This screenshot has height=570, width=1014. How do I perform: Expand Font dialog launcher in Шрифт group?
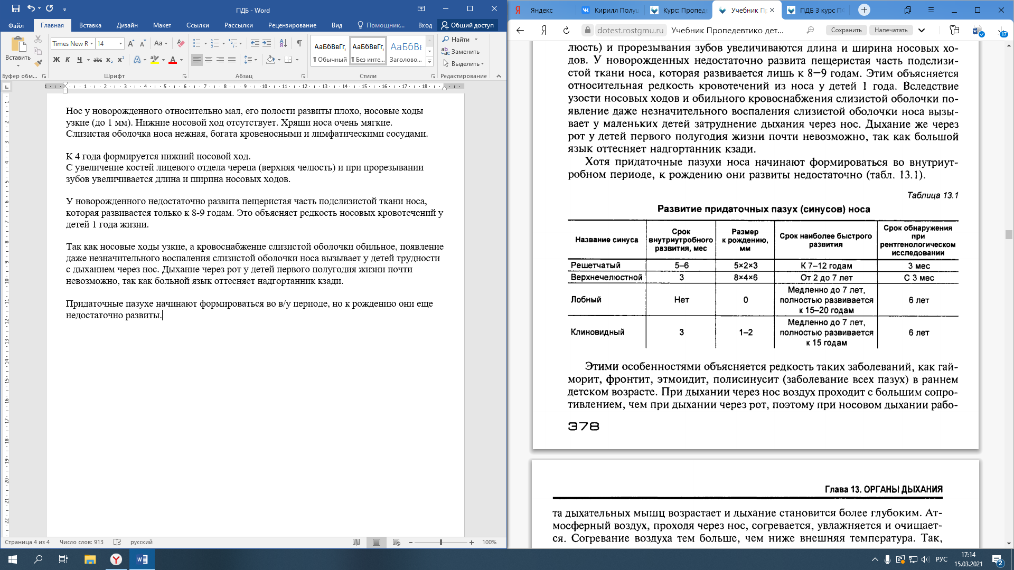pyautogui.click(x=184, y=76)
